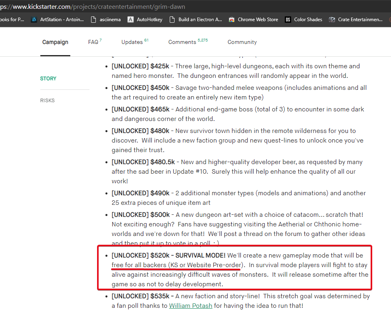The width and height of the screenshot is (391, 317).
Task: Click the Build an Electron App bookmark icon
Action: (x=172, y=19)
